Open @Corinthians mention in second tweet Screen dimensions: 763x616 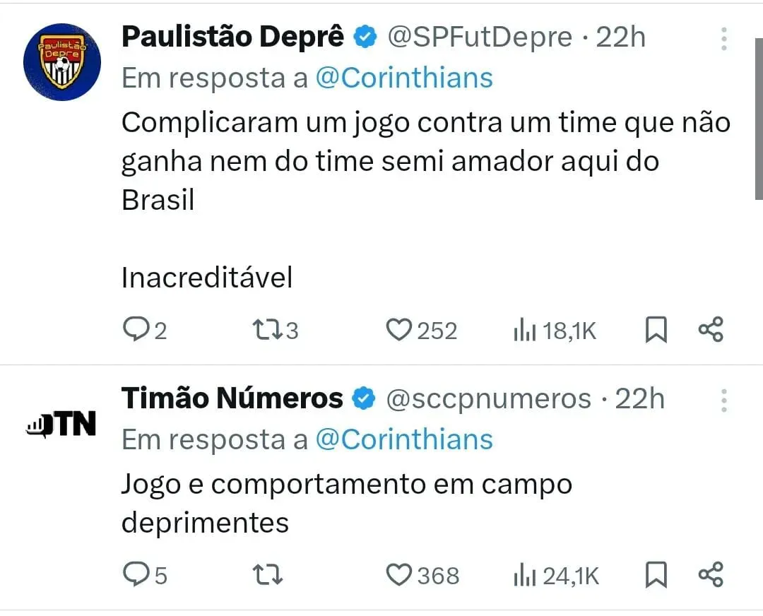403,439
